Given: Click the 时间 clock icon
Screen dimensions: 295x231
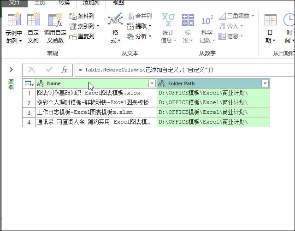Looking at the screenshot, I should (289, 19).
